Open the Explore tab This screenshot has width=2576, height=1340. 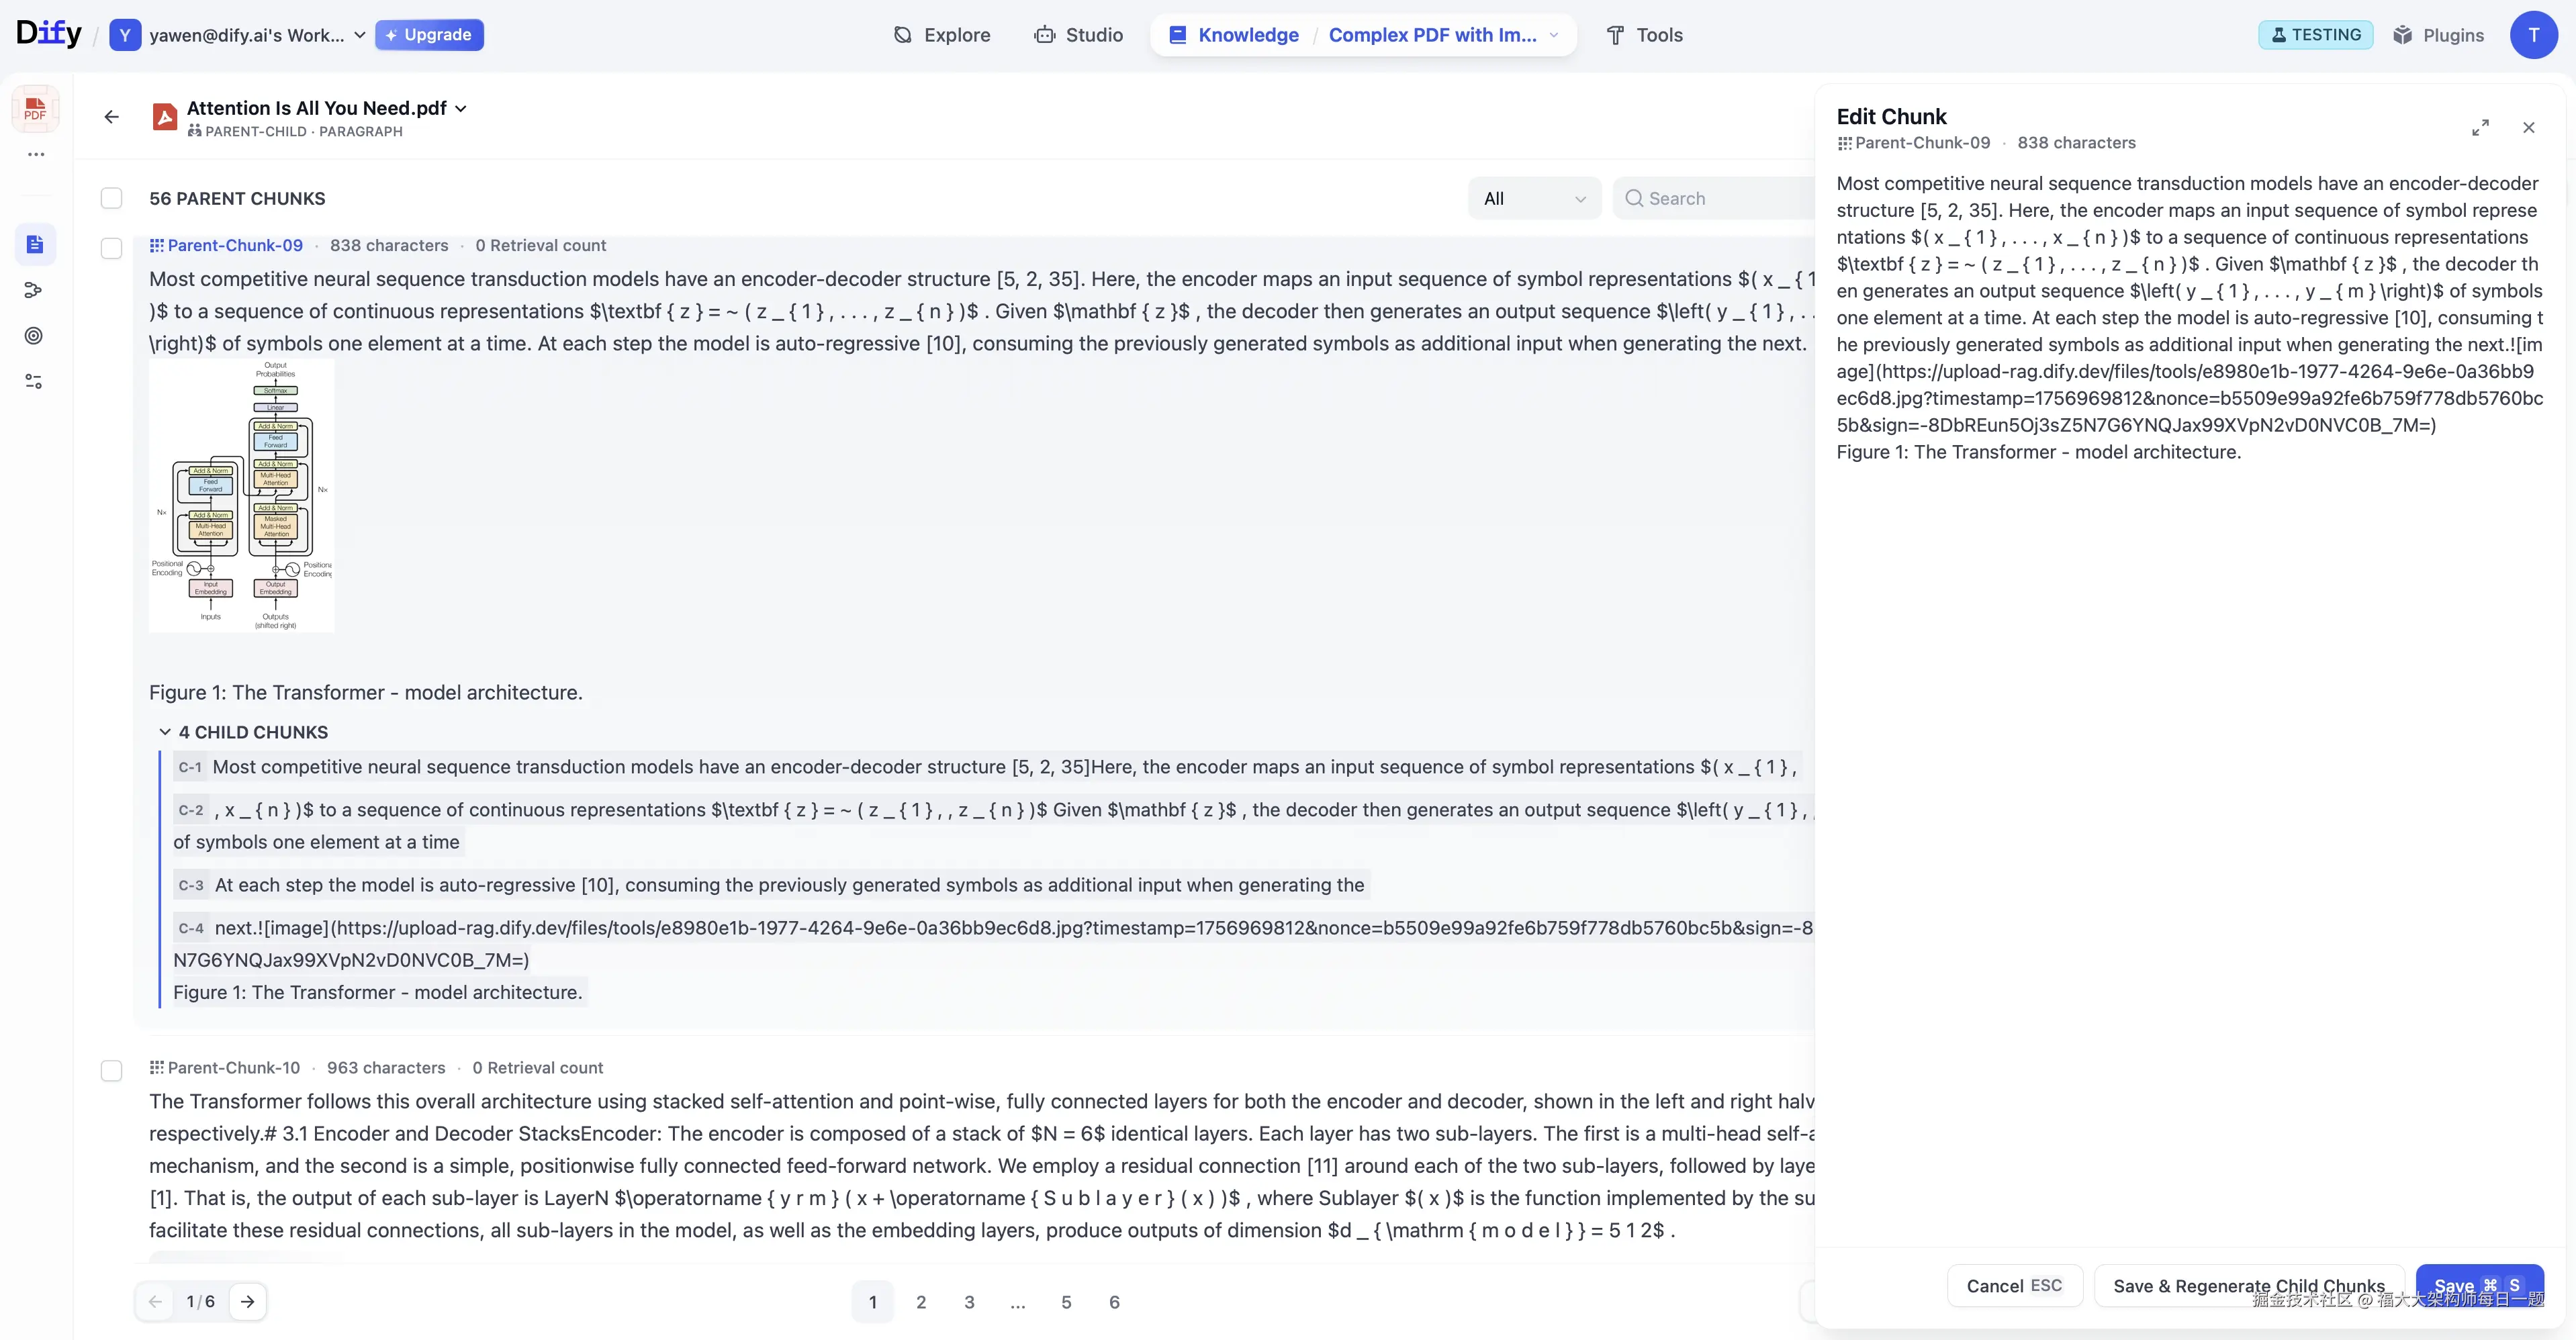point(941,35)
